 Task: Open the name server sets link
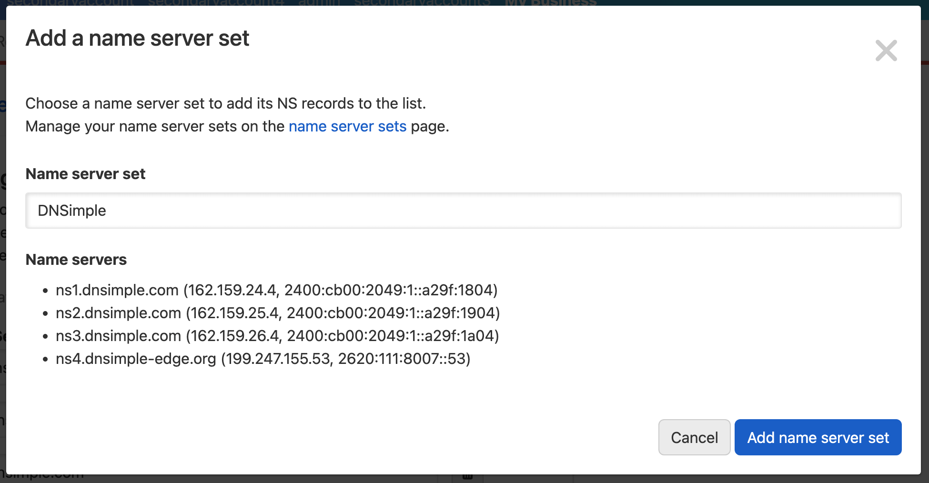pyautogui.click(x=347, y=126)
